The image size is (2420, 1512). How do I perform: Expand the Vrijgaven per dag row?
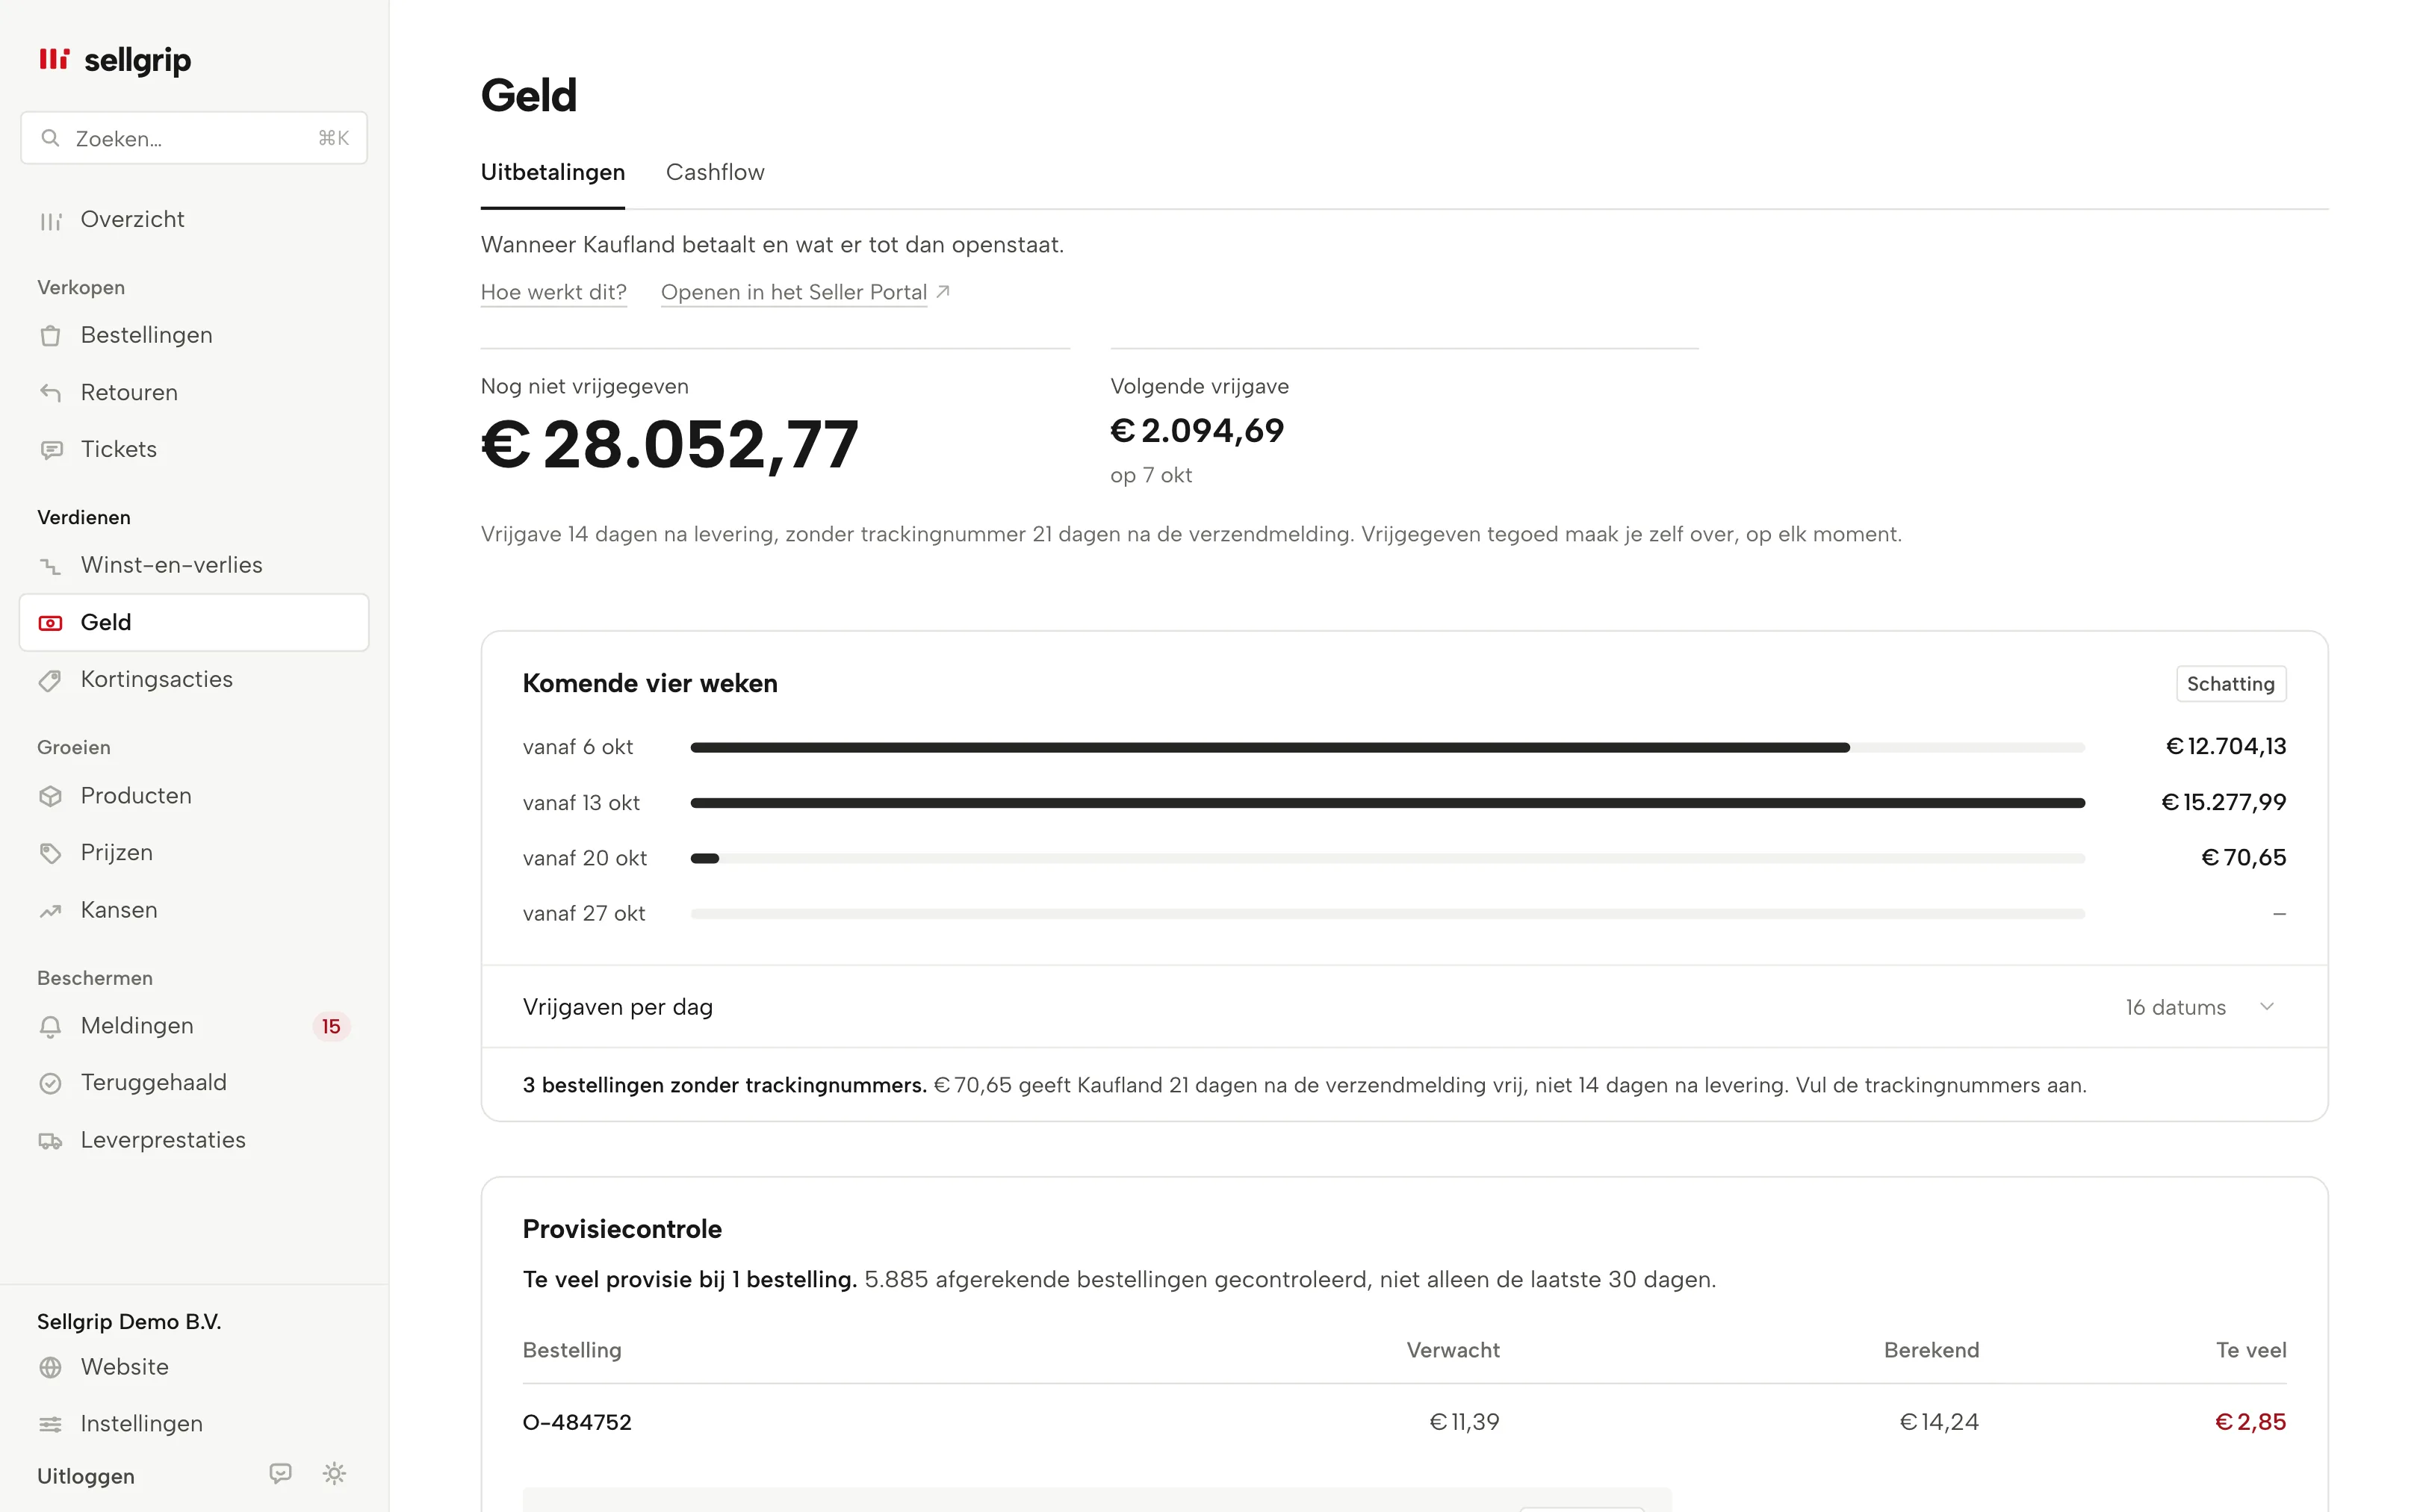(1404, 1007)
